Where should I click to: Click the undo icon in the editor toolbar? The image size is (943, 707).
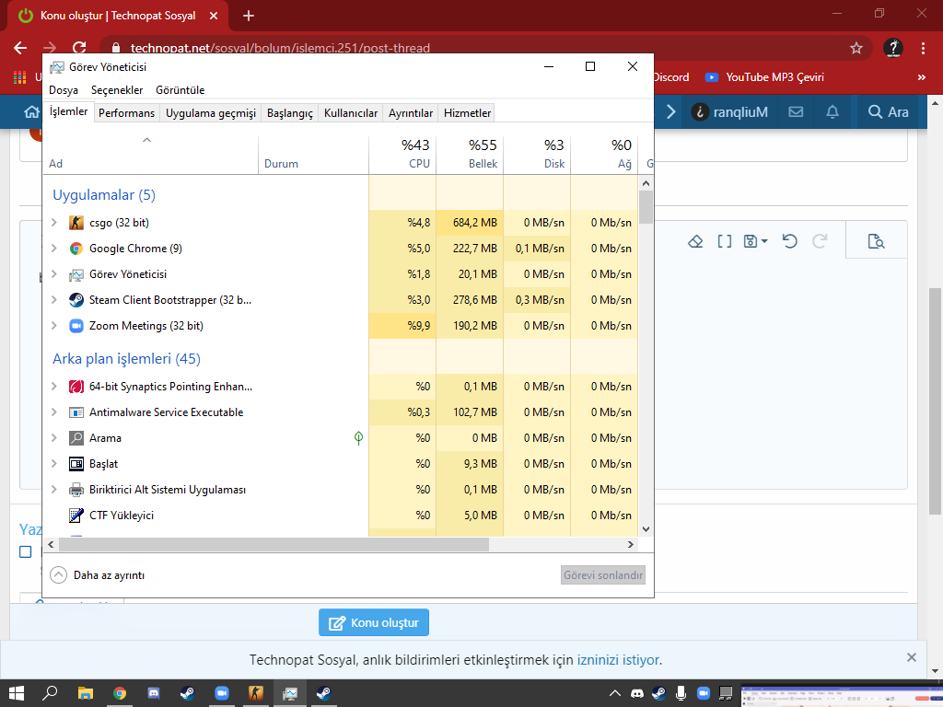[x=789, y=242]
